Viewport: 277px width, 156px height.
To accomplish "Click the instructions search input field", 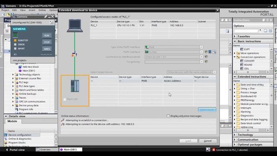I will click(x=246, y=31).
